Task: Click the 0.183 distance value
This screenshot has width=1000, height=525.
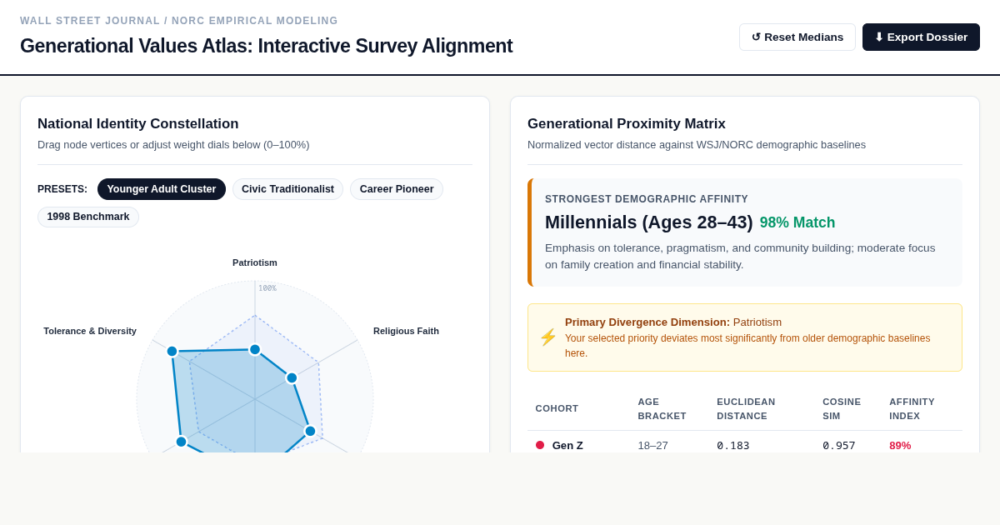Action: point(733,445)
